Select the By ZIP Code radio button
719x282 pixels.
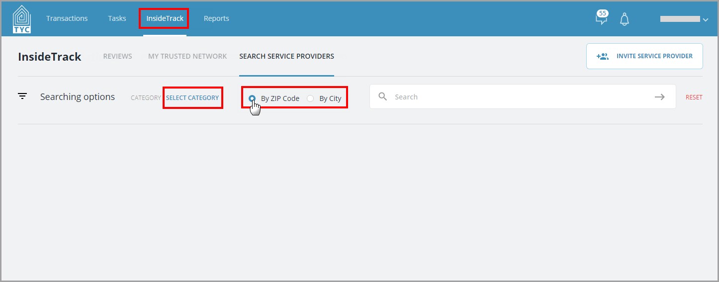click(x=252, y=98)
